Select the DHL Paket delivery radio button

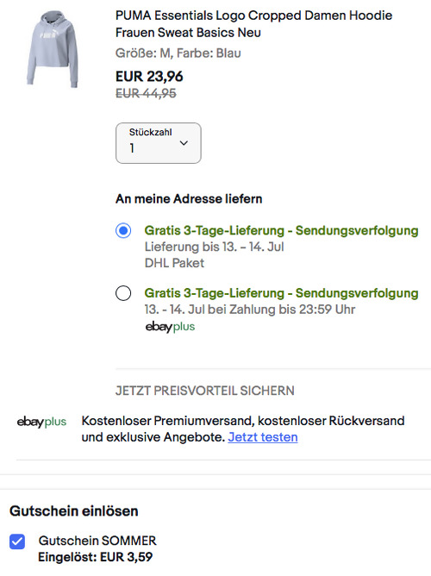[123, 231]
